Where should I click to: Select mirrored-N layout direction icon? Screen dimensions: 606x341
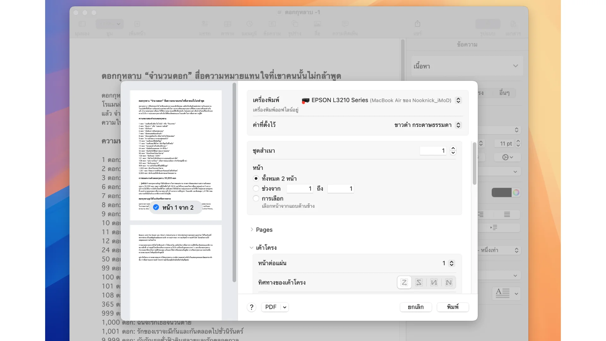click(x=434, y=282)
